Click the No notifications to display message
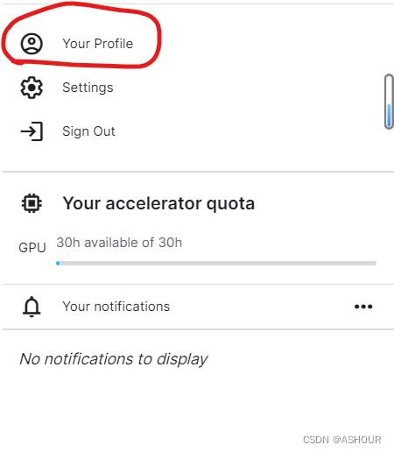Screen dimensions: 394x452 tap(114, 359)
